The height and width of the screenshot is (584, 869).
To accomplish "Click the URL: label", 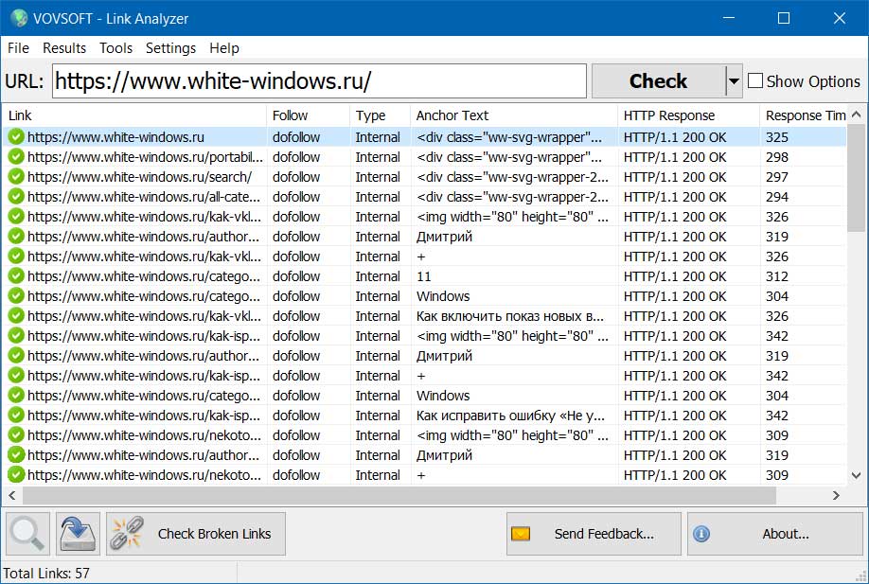I will coord(24,81).
